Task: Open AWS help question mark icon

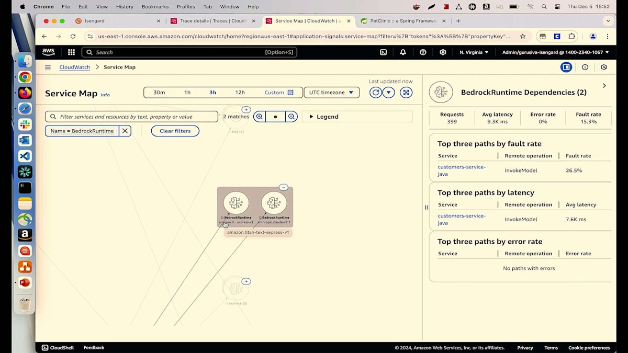Action: [x=423, y=52]
